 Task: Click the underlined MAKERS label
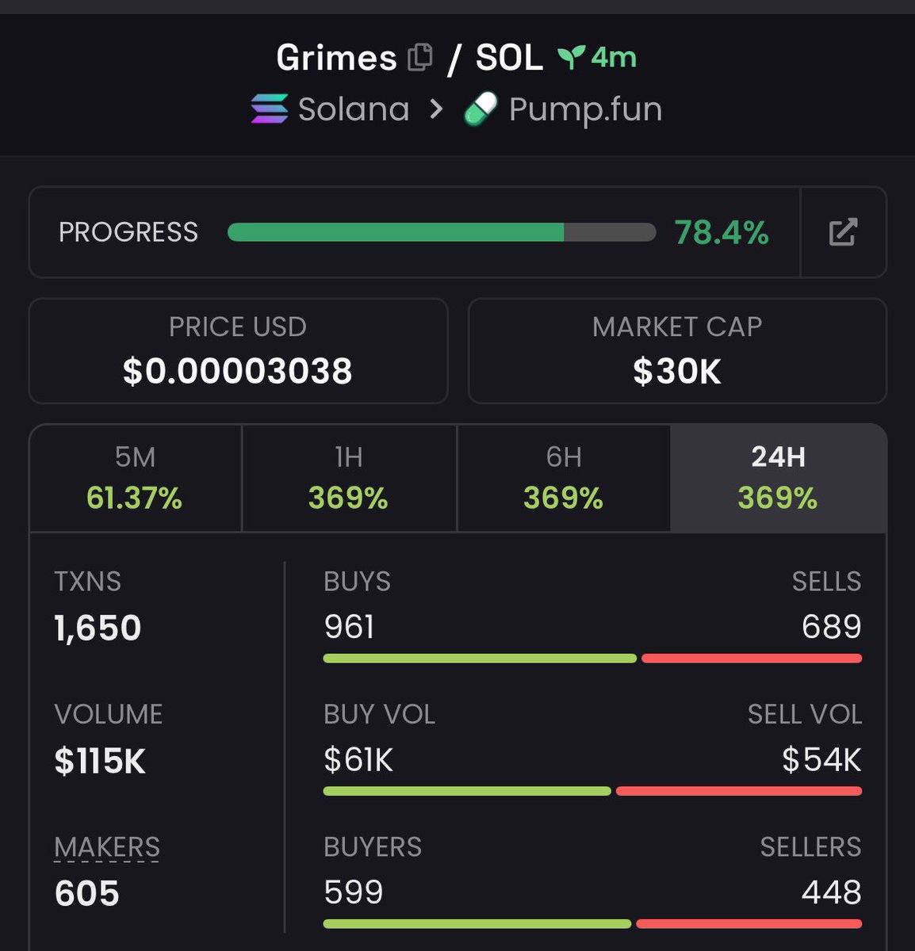click(107, 847)
